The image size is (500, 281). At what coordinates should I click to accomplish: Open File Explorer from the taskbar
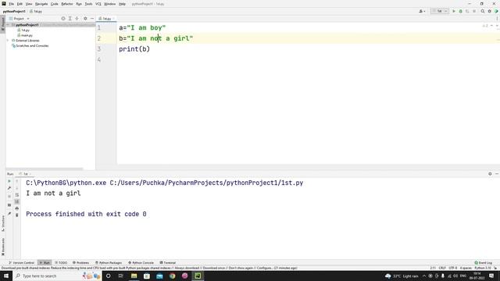[x=134, y=276]
